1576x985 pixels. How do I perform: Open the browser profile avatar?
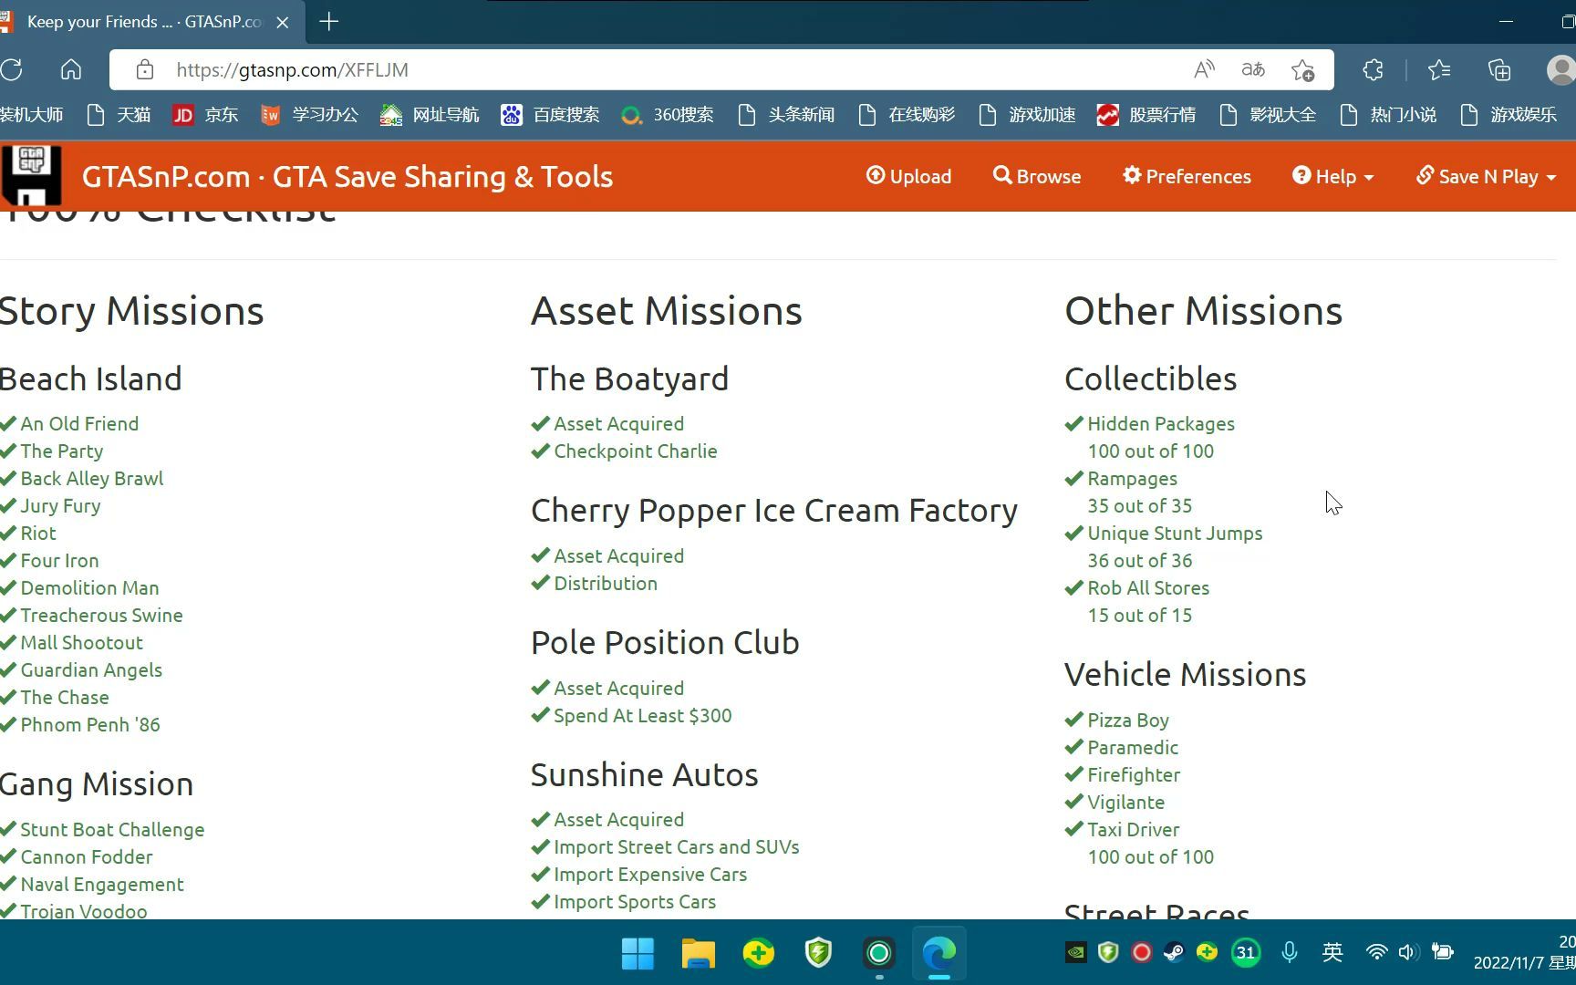pos(1560,69)
